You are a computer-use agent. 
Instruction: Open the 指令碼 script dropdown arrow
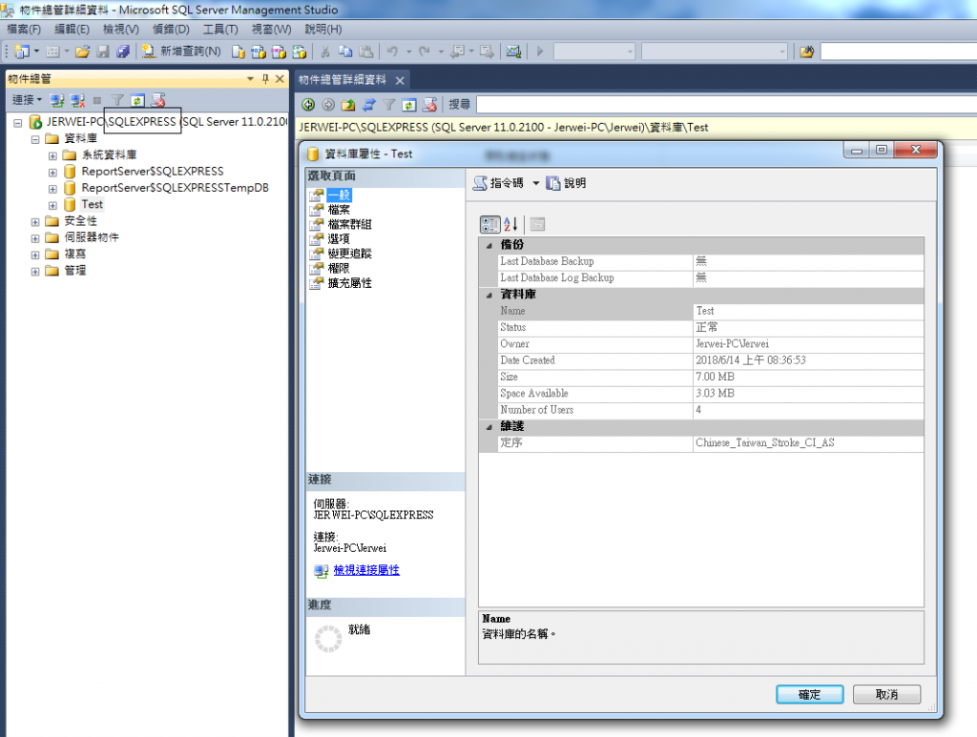click(x=536, y=183)
